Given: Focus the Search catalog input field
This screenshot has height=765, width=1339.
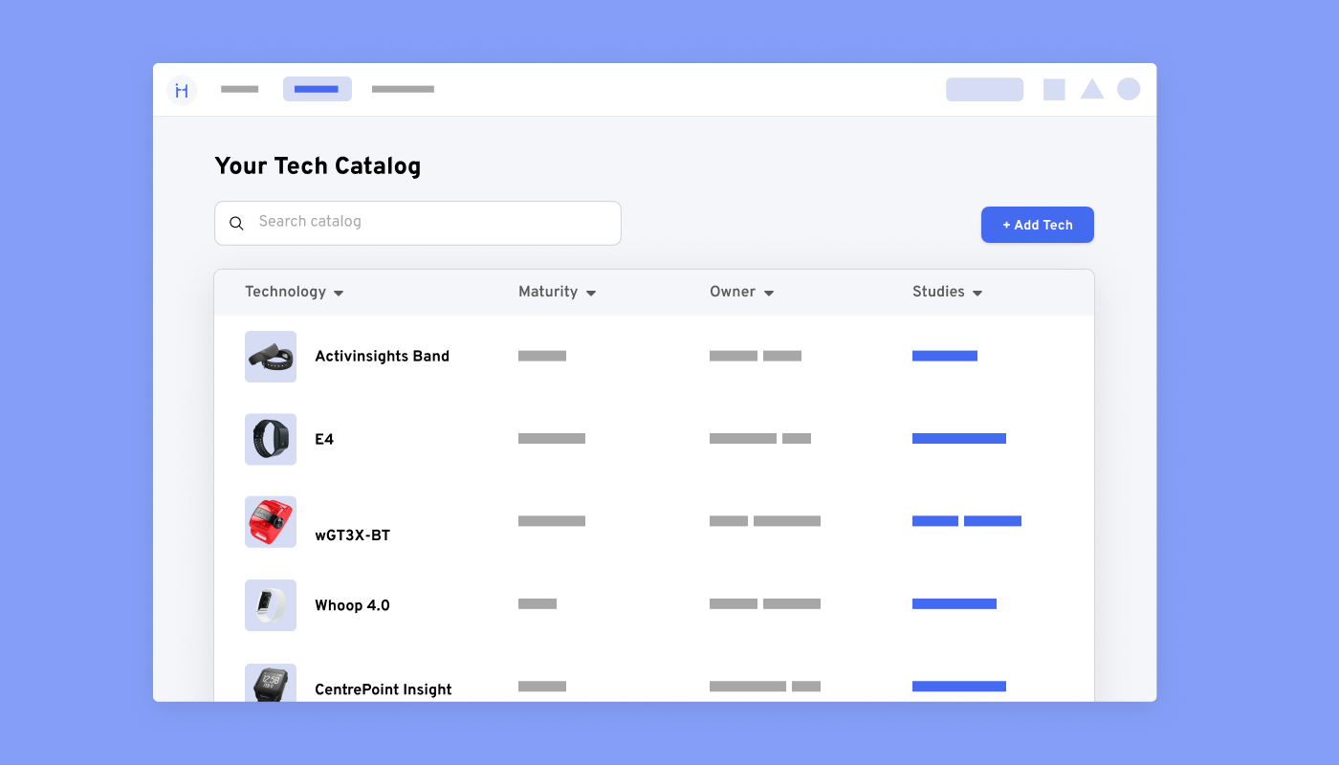Looking at the screenshot, I should [x=418, y=223].
